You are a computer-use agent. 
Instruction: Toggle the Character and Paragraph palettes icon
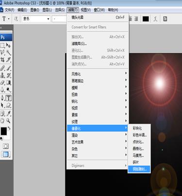click(x=165, y=19)
